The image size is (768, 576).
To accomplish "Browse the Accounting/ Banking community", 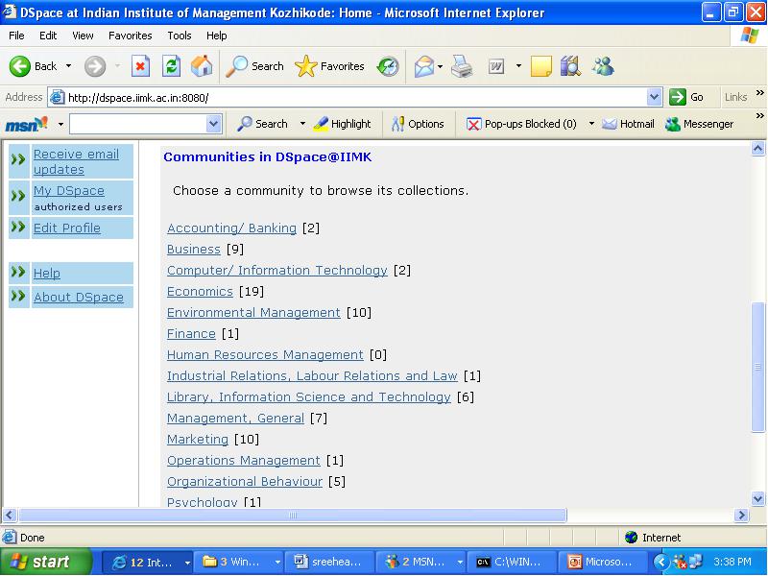I will (231, 228).
